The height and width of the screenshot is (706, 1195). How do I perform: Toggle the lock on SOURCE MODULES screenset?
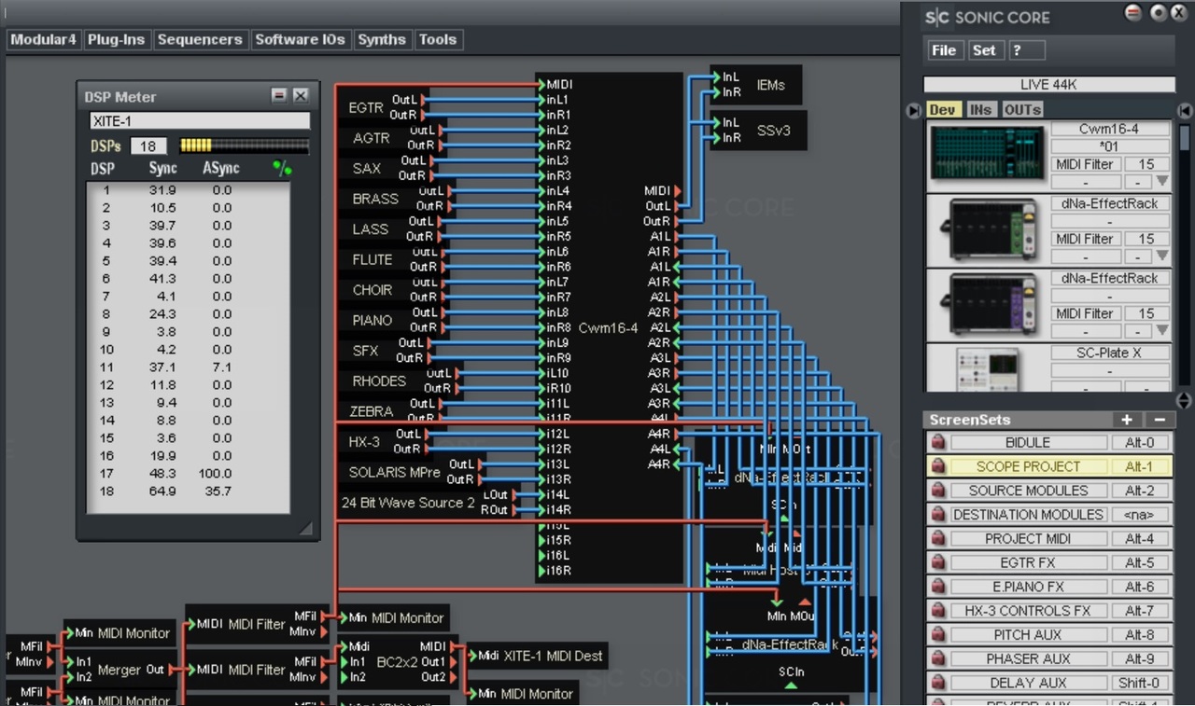click(x=938, y=491)
